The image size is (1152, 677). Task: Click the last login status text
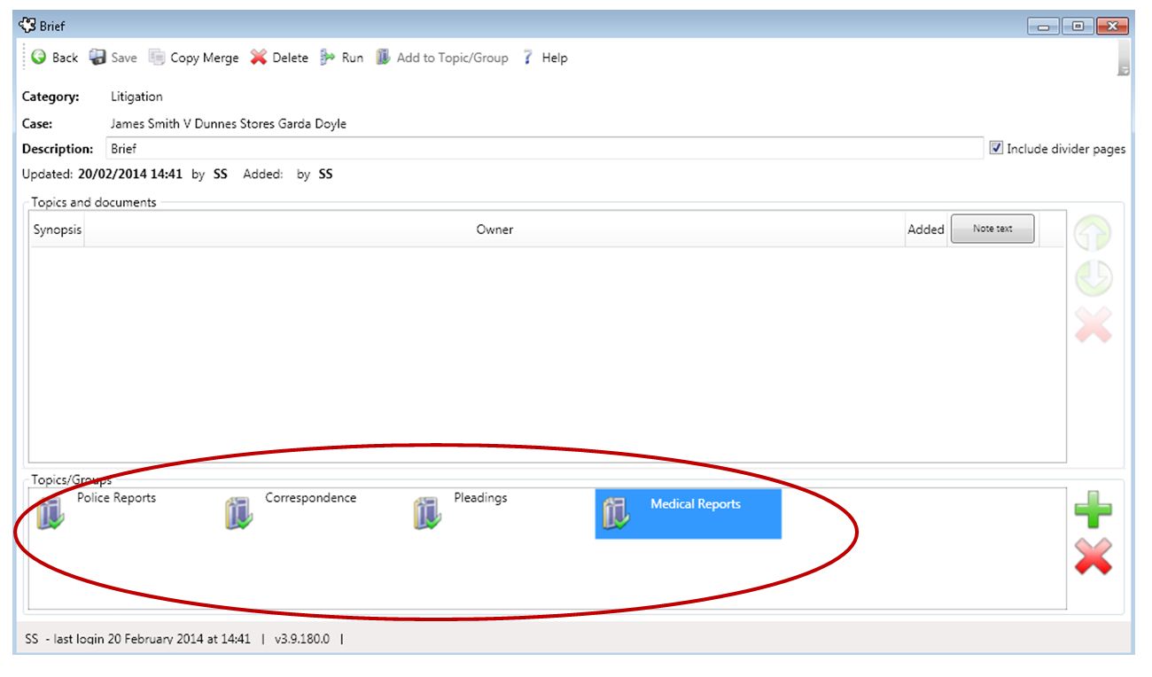[138, 639]
